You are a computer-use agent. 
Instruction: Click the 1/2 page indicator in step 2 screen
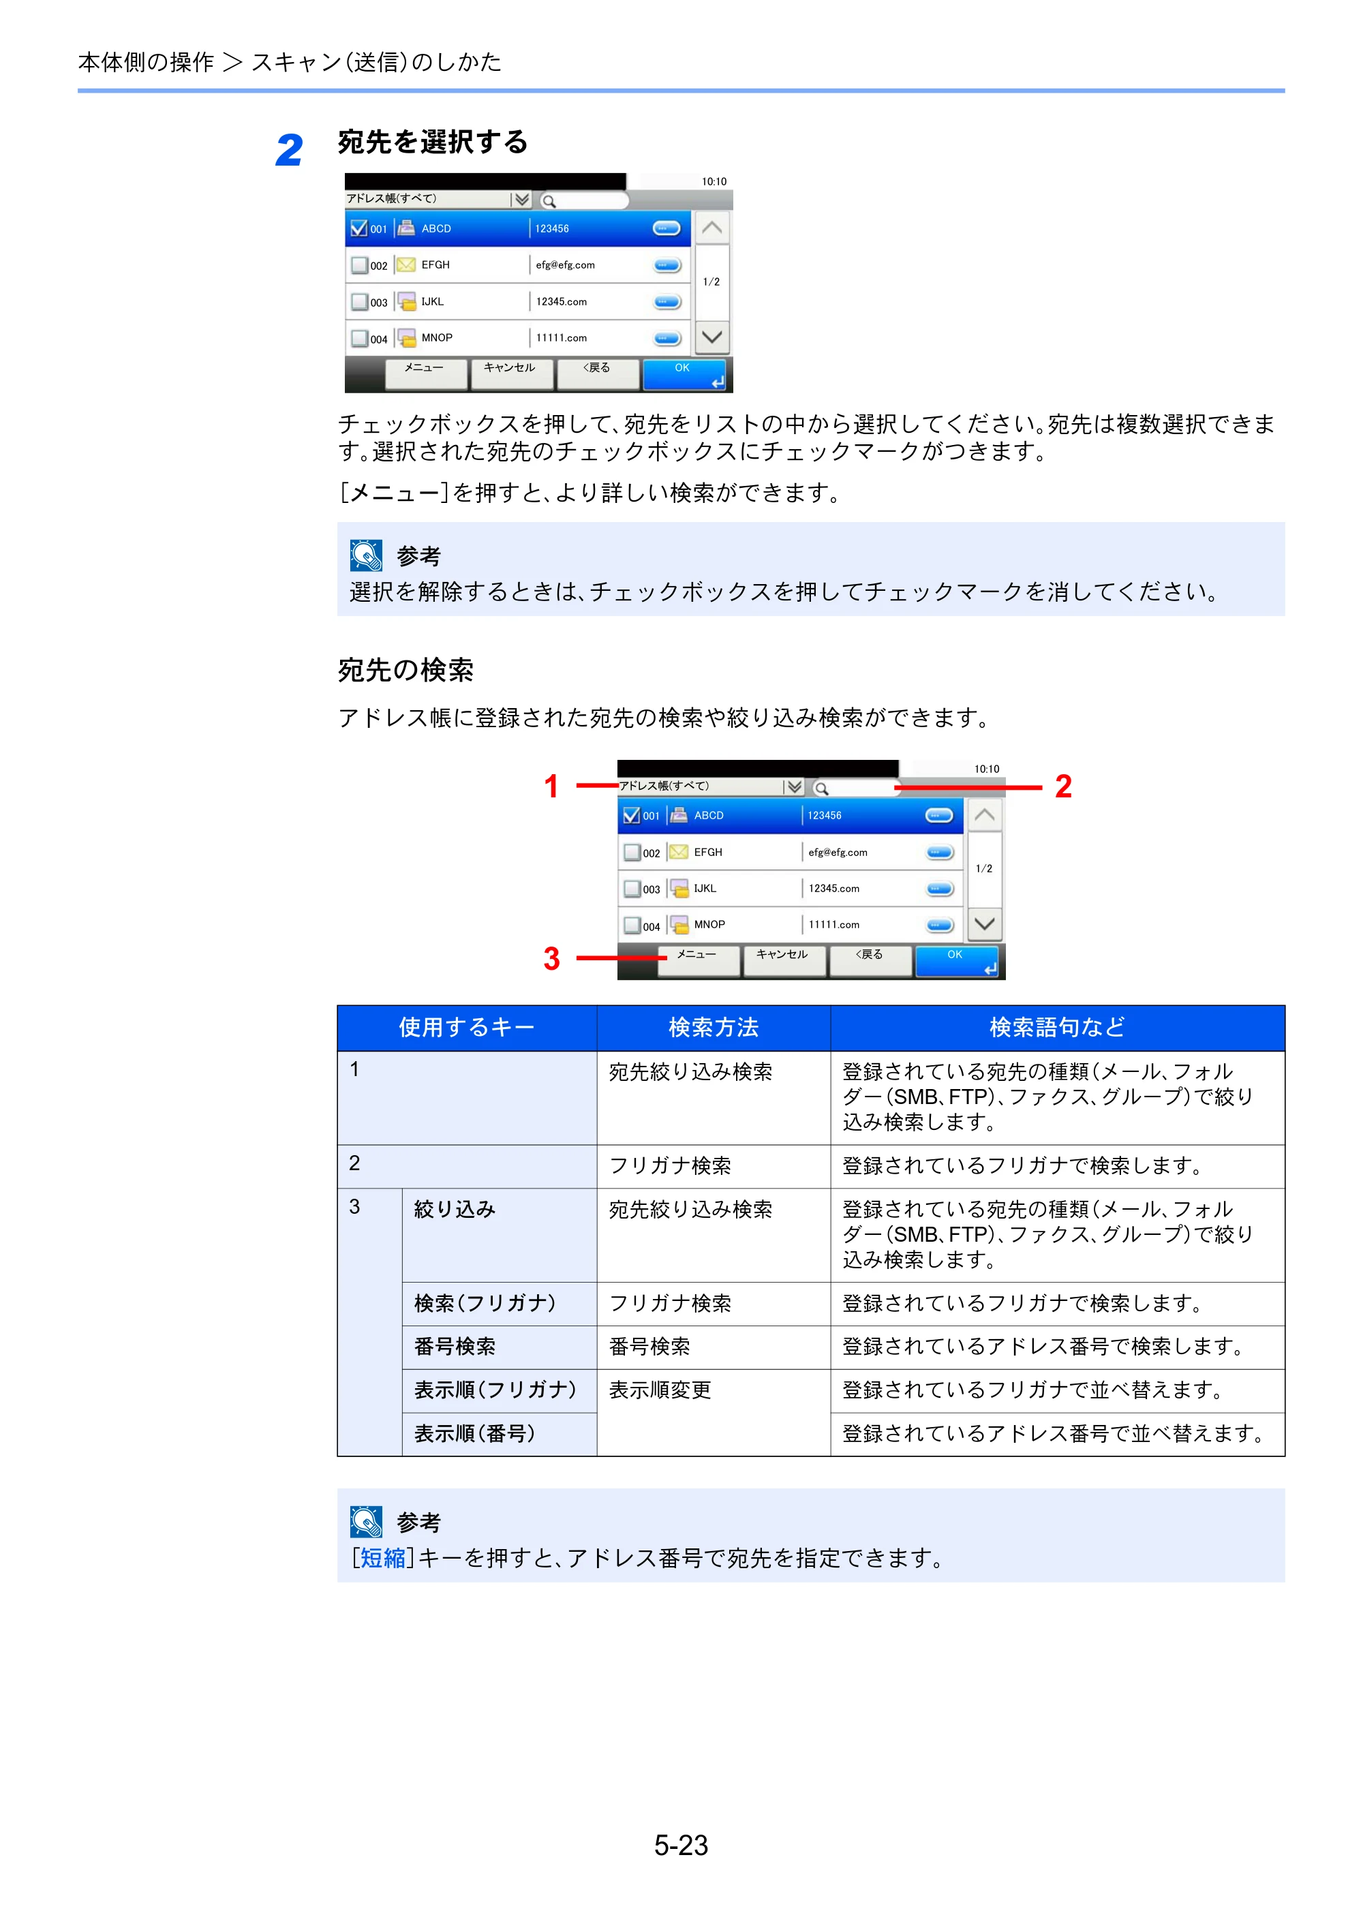[x=711, y=282]
